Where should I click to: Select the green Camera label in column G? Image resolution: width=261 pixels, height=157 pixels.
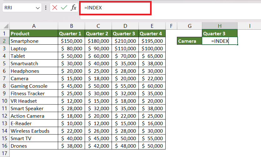[x=190, y=41]
